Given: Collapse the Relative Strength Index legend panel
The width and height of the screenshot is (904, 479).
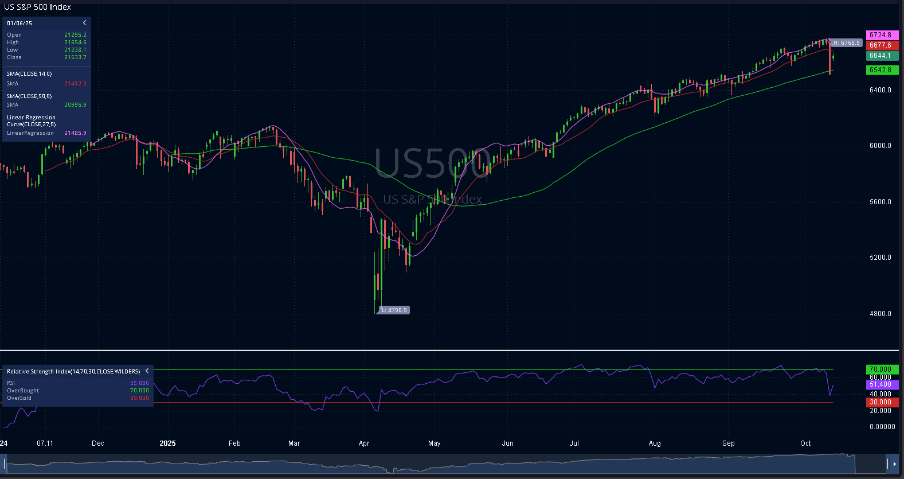Looking at the screenshot, I should click(x=147, y=371).
